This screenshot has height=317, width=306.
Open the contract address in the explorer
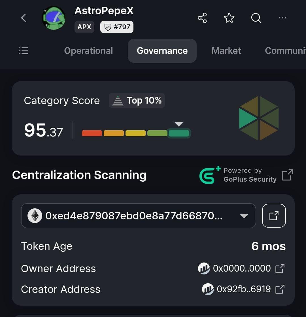tap(274, 216)
